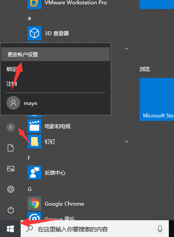Image resolution: width=174 pixels, height=237 pixels.
Task: Click the search magnifier icon on the taskbar
Action: click(29, 229)
